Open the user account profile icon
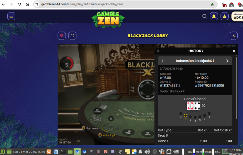Viewport: 243px width, 155px height. [x=224, y=16]
